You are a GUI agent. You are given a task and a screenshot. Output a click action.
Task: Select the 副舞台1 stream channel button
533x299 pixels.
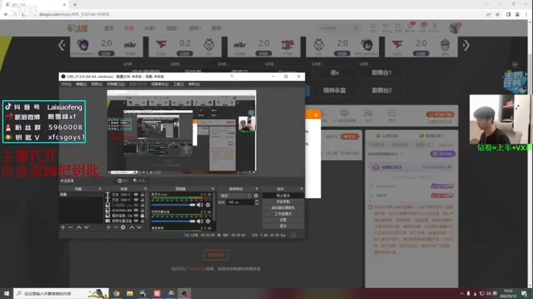coord(381,72)
